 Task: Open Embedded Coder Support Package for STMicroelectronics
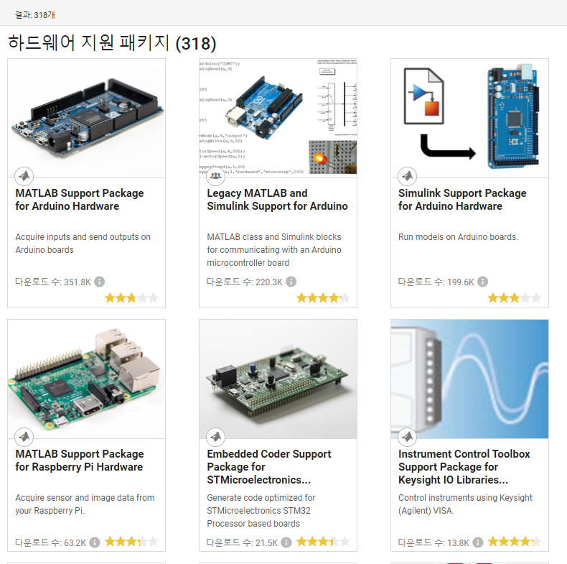[269, 466]
